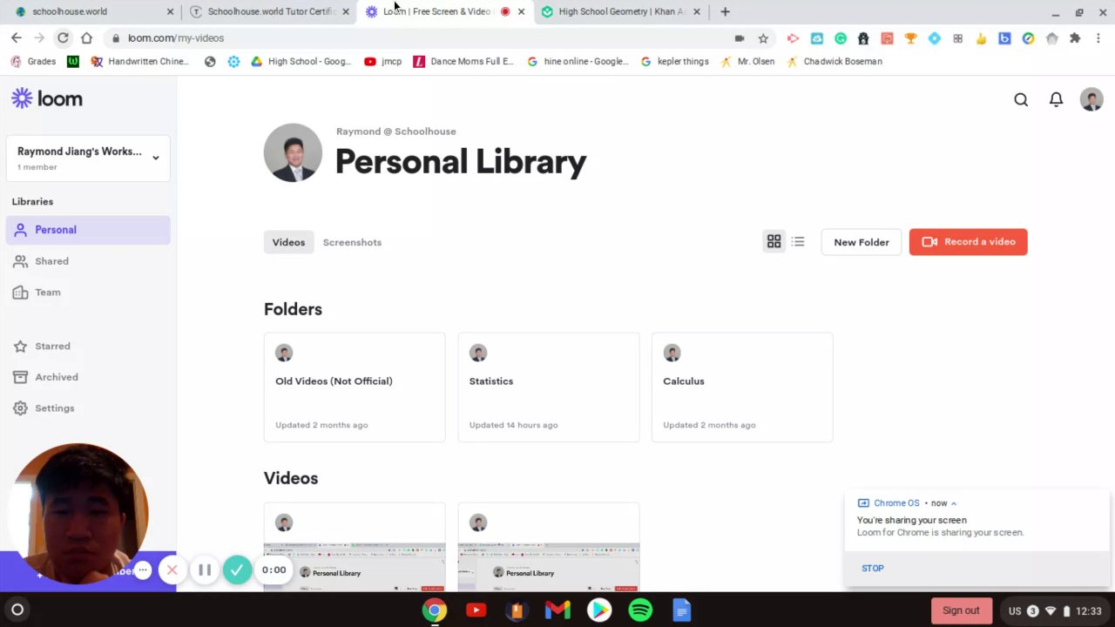Viewport: 1115px width, 627px height.
Task: Launch Spotify from the shelf
Action: point(640,610)
